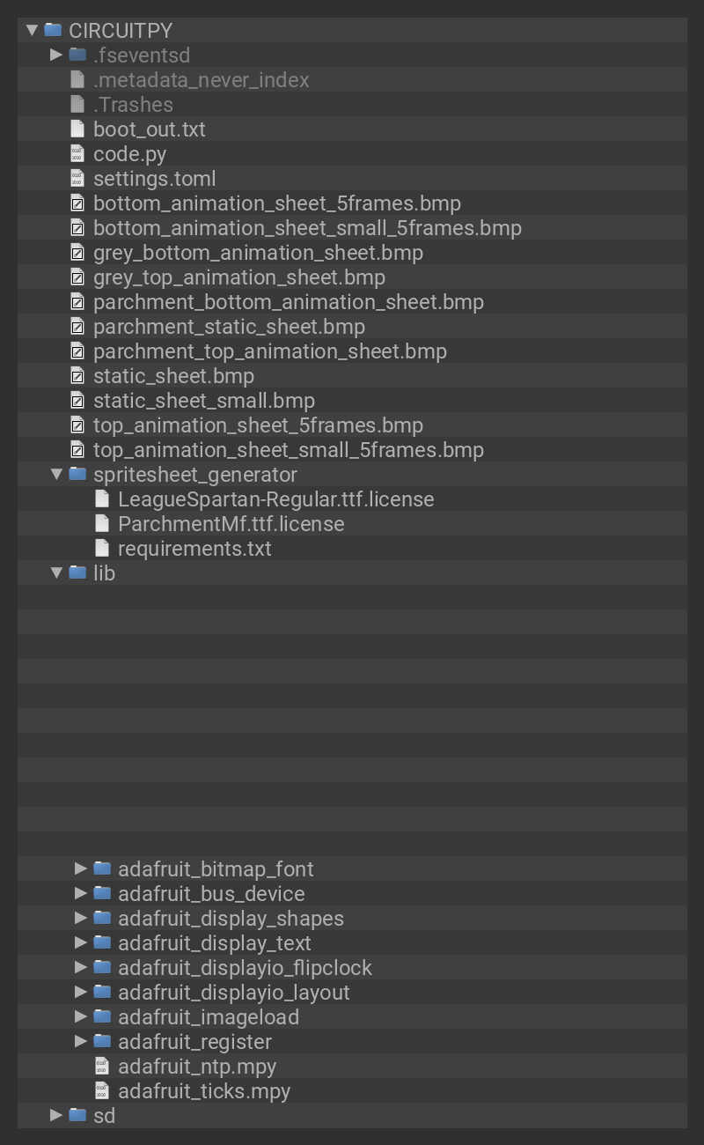Select the adafruit_display_text folder
Image resolution: width=704 pixels, height=1145 pixels.
tap(214, 943)
